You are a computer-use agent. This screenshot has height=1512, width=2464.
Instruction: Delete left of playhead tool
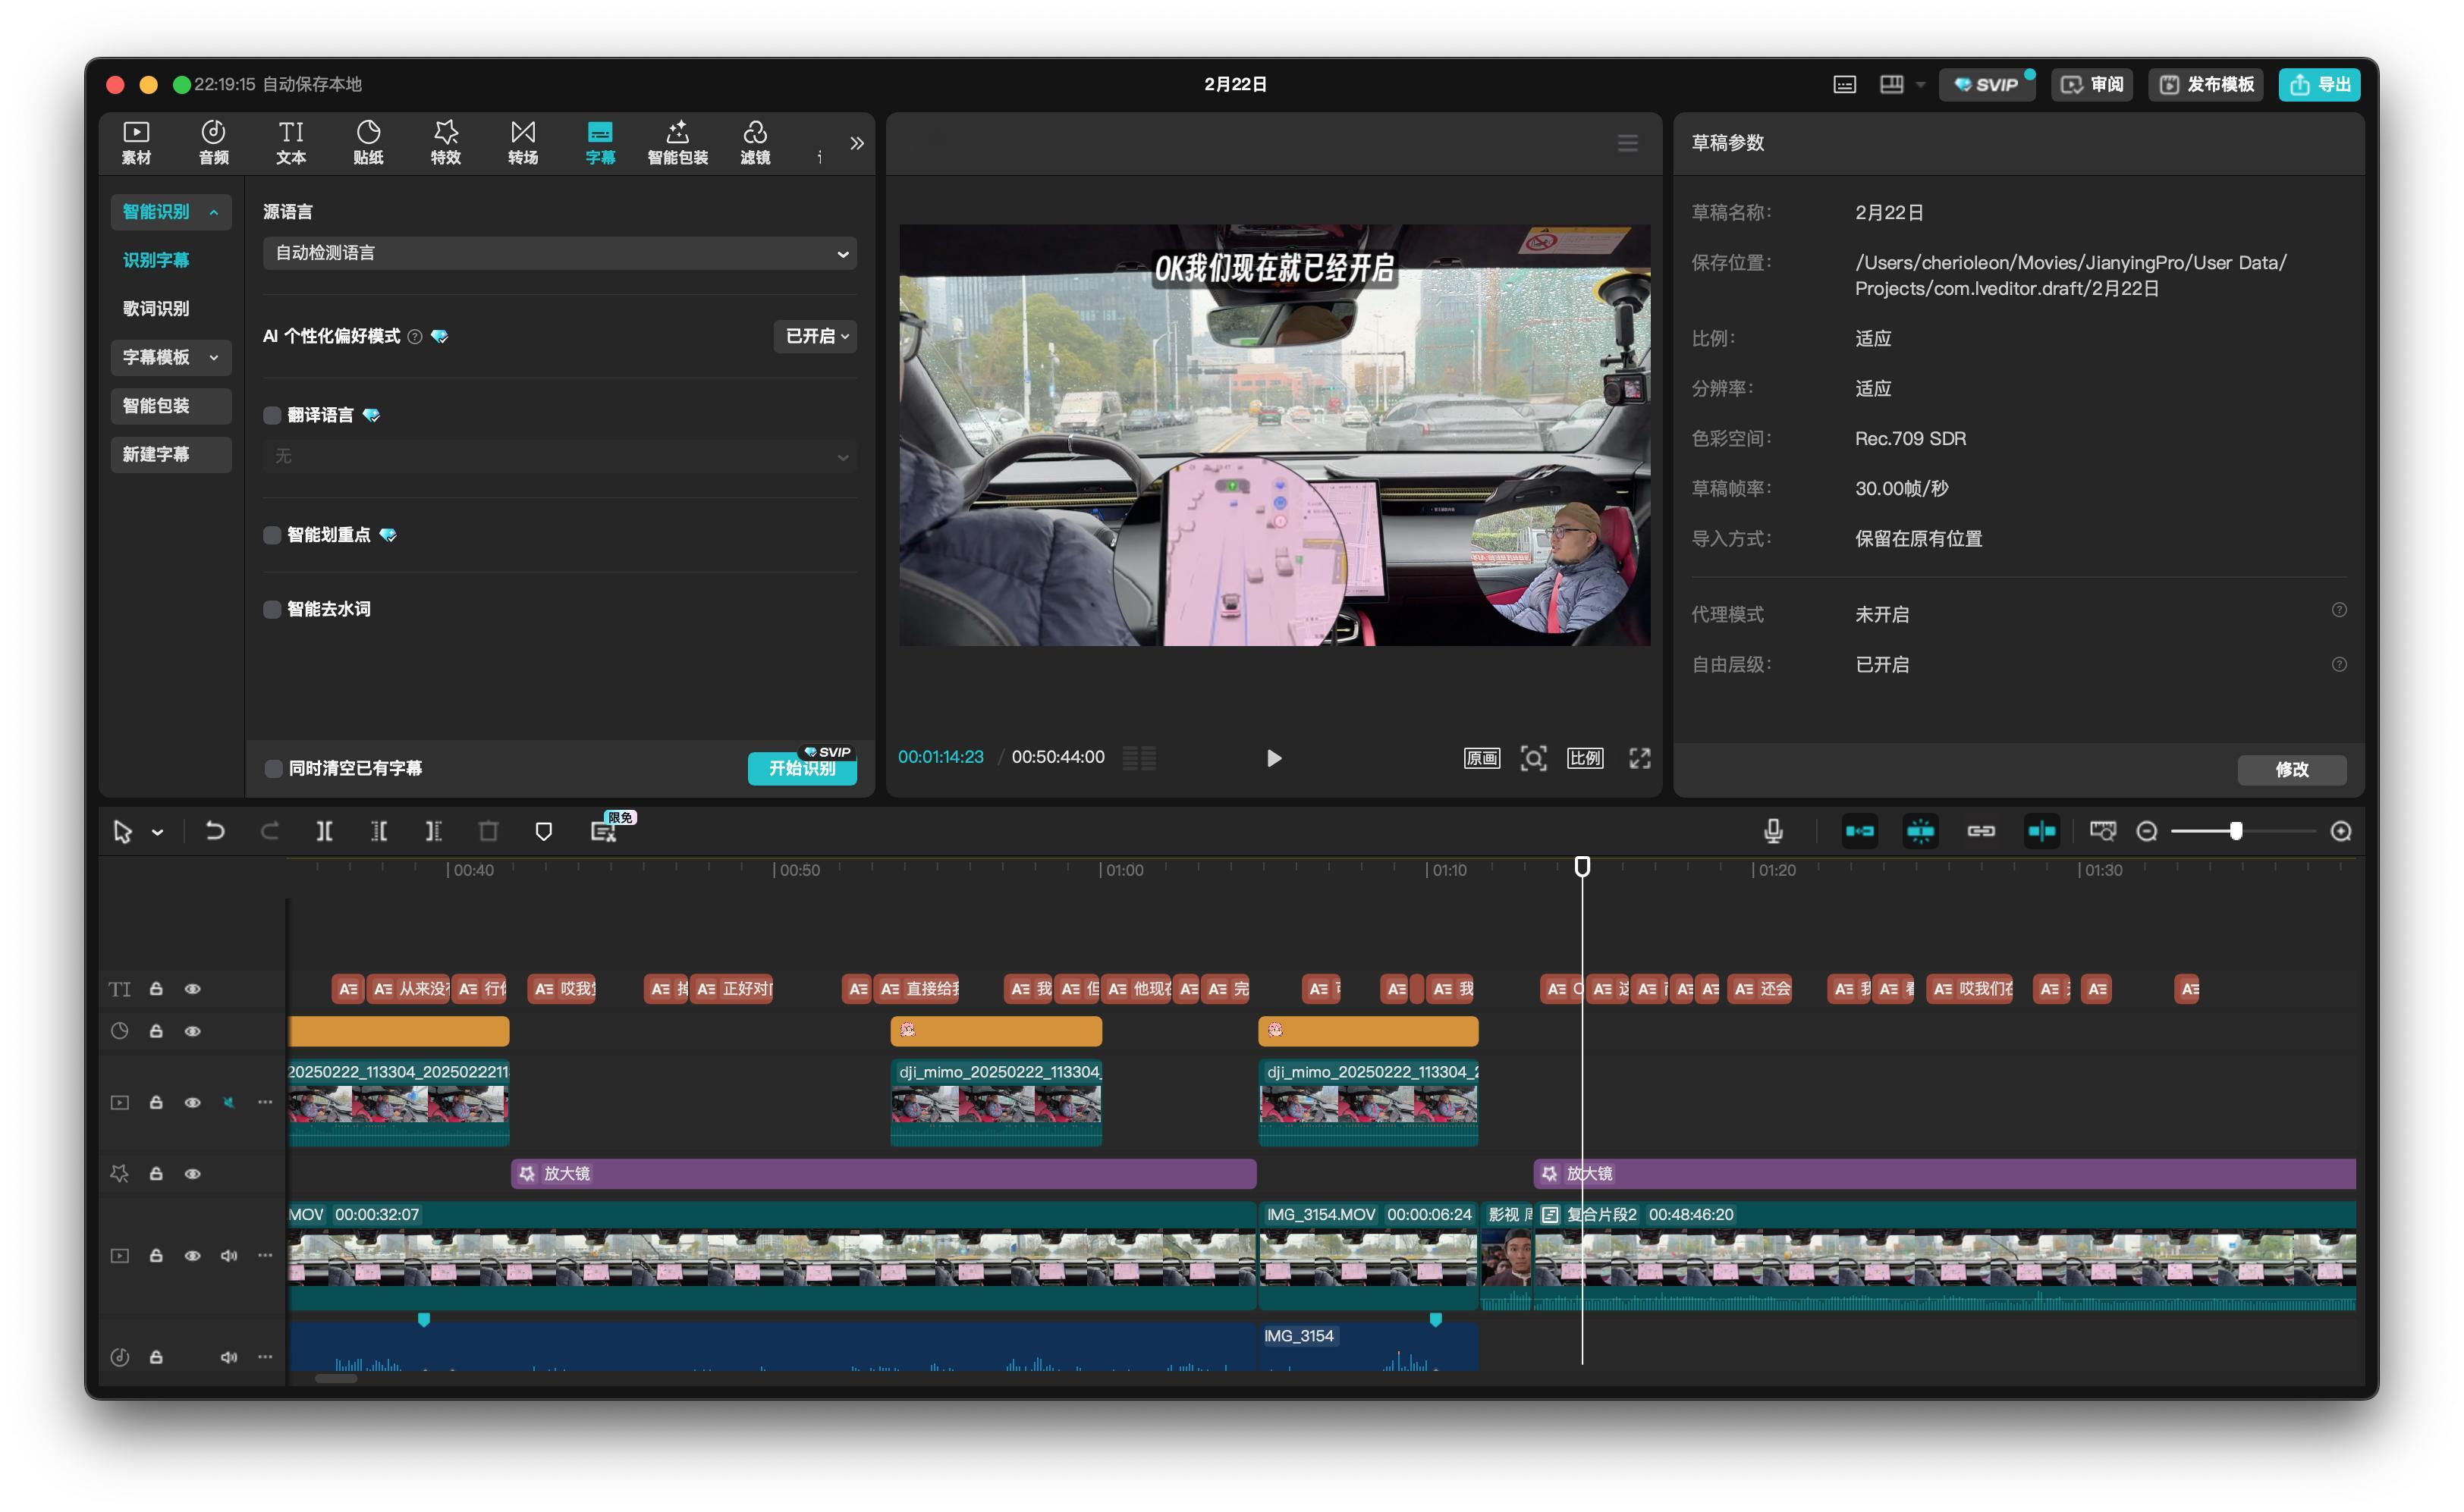tap(379, 831)
